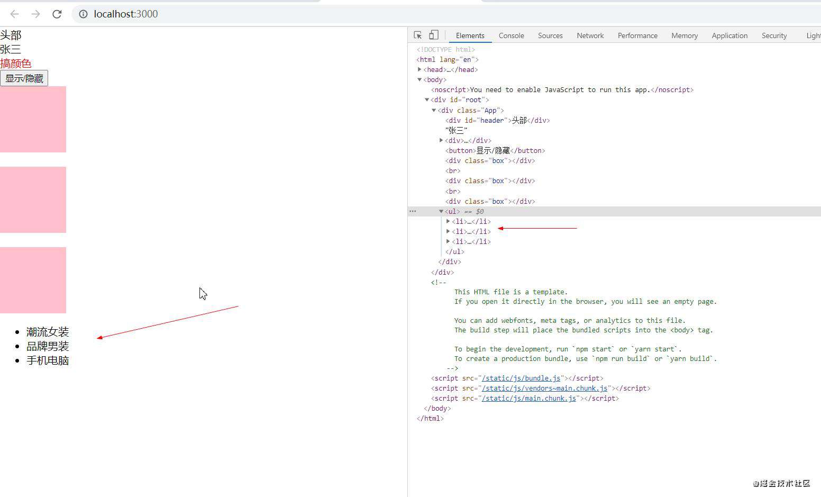Select the div id="header" DOM line
The image size is (821, 497).
pyautogui.click(x=498, y=120)
